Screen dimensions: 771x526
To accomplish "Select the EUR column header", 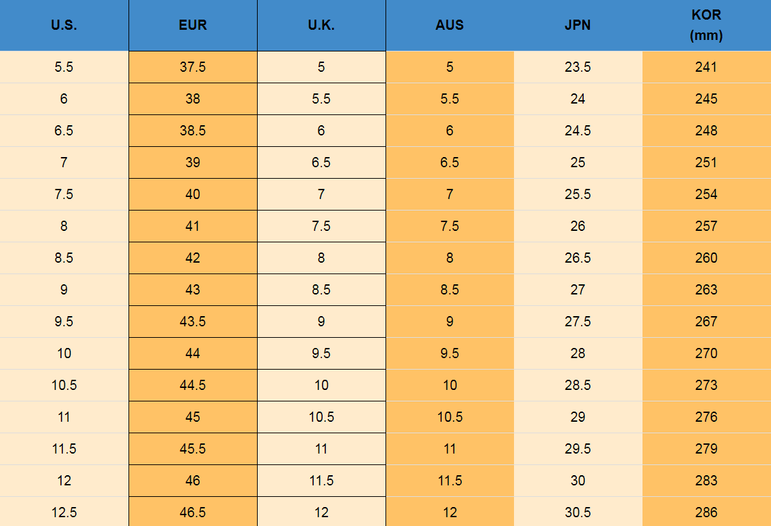I will click(x=193, y=26).
